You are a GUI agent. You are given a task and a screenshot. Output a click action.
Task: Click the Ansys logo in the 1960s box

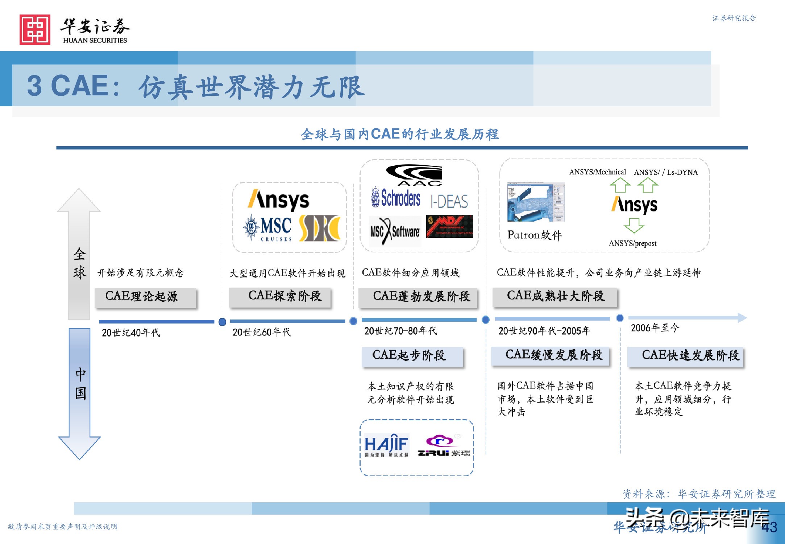278,200
